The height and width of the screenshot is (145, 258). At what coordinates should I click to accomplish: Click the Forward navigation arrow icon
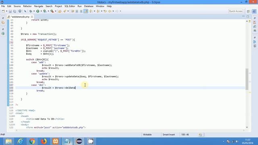(x=117, y=11)
